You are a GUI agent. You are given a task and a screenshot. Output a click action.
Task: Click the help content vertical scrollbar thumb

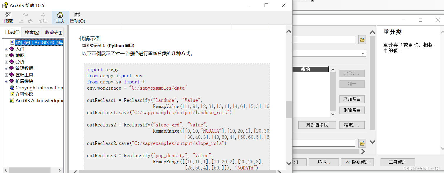(289, 110)
